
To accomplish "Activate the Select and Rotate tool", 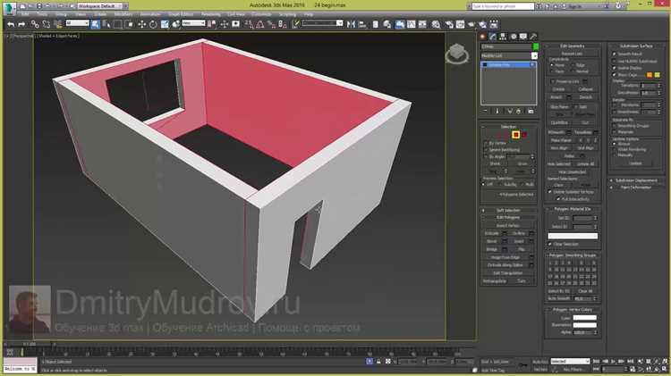I will pos(153,25).
